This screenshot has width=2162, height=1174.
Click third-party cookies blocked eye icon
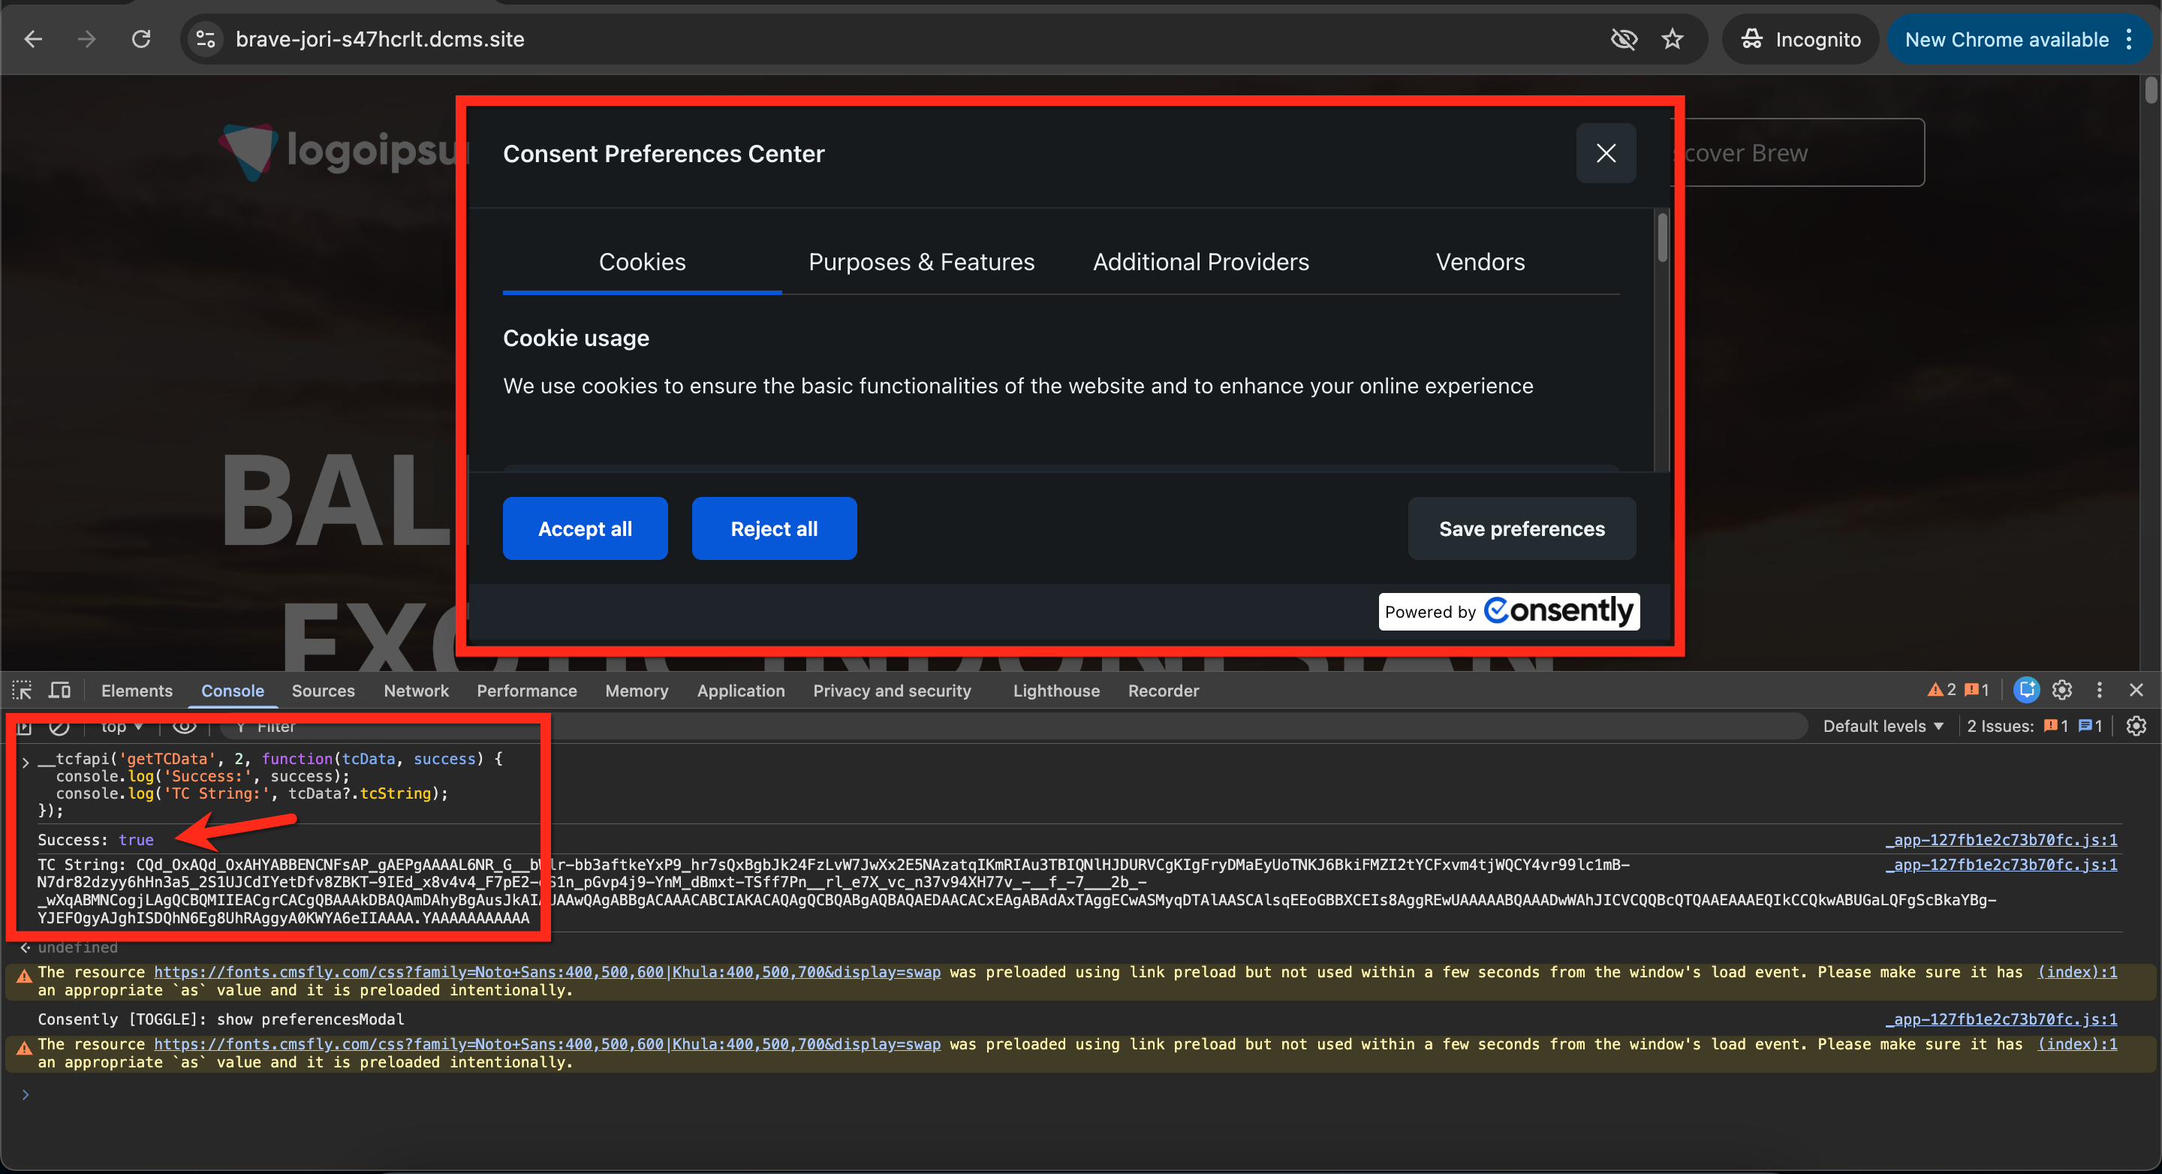click(1623, 40)
